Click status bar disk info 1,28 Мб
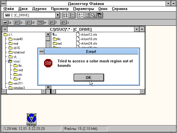Screen dimensions: 177x133 click(x=24, y=129)
